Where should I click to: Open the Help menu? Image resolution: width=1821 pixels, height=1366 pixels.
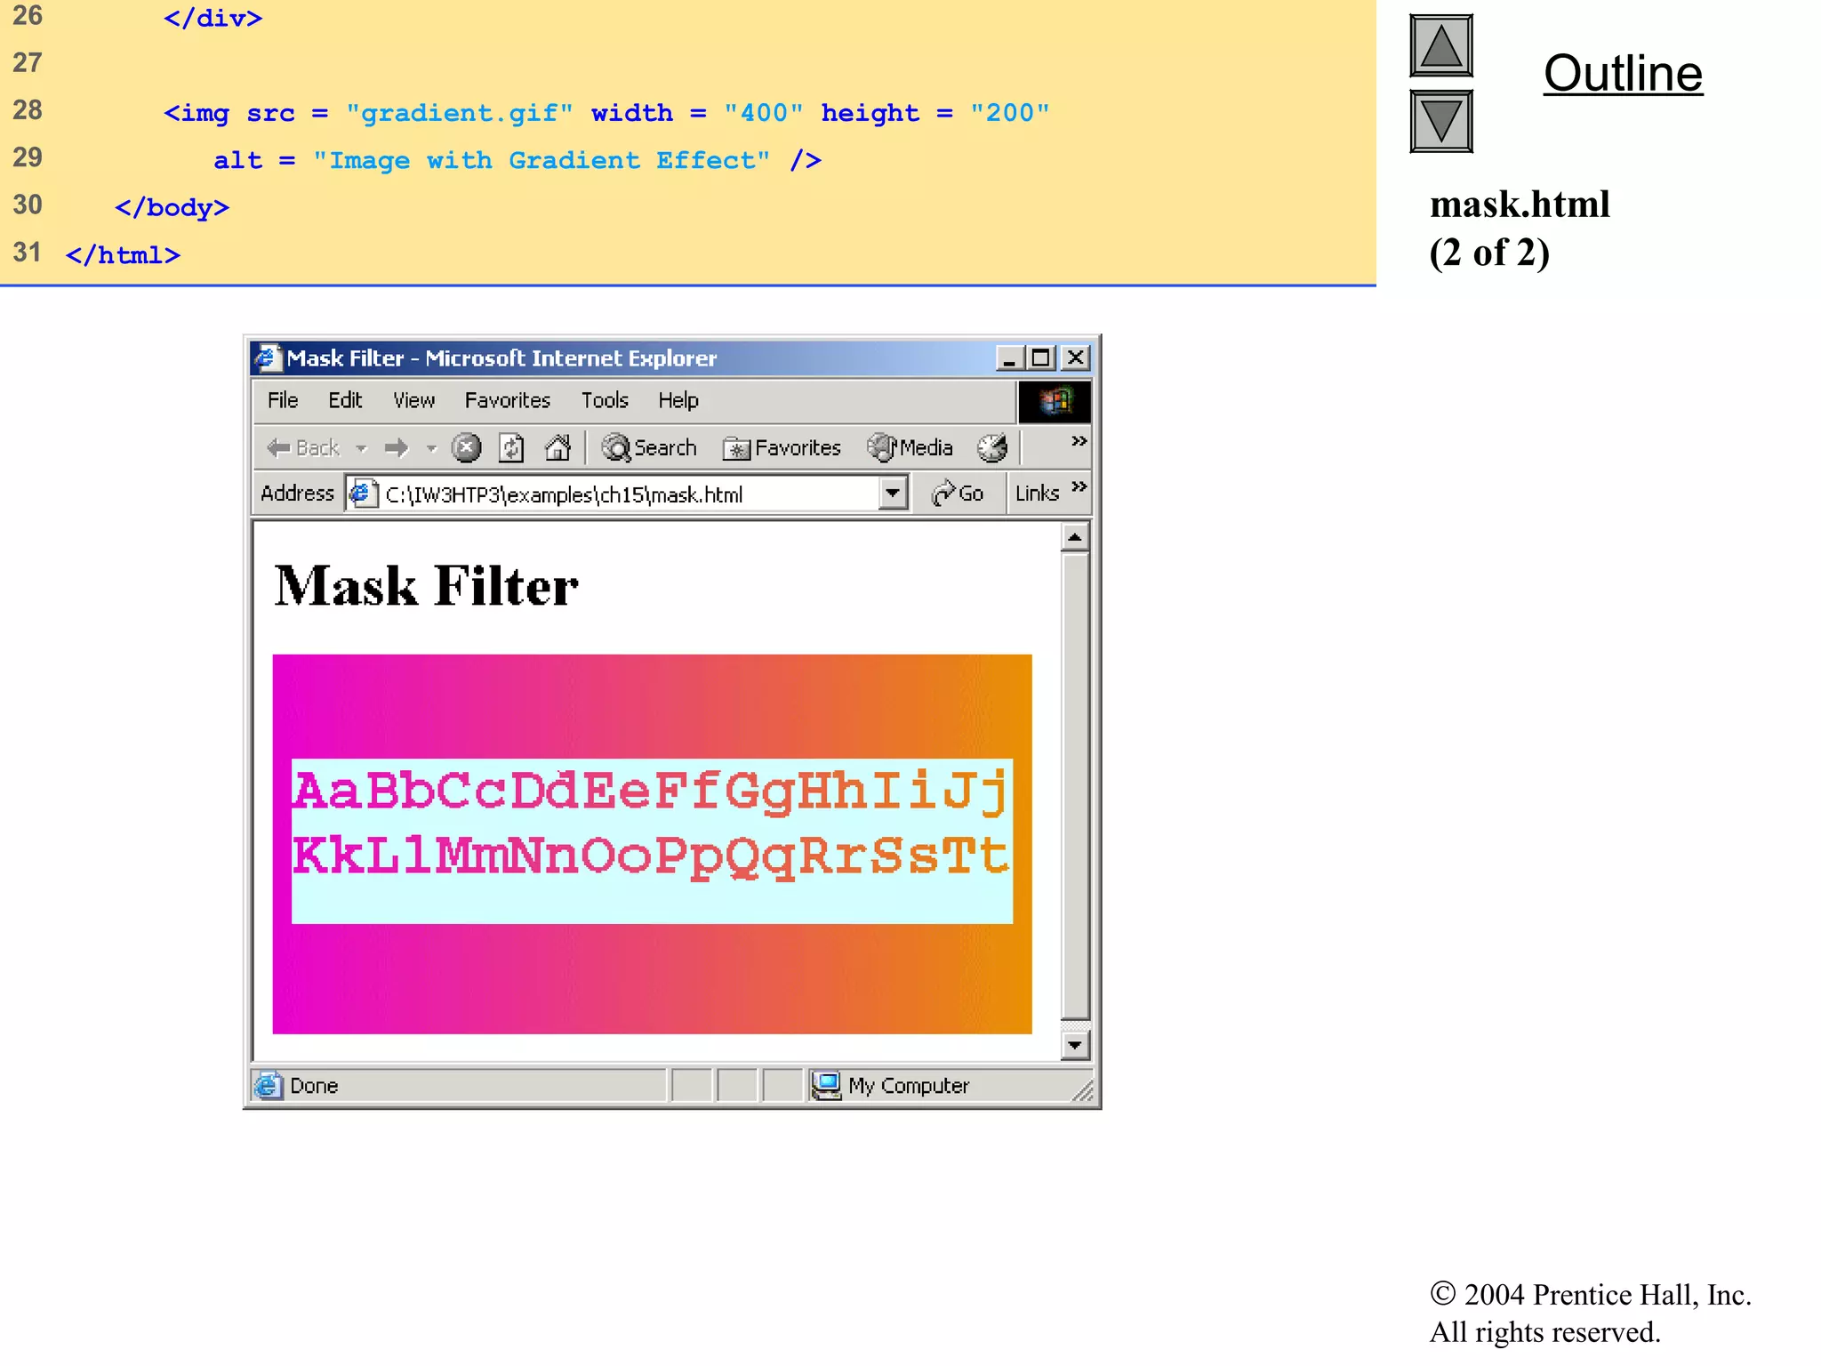click(x=678, y=400)
